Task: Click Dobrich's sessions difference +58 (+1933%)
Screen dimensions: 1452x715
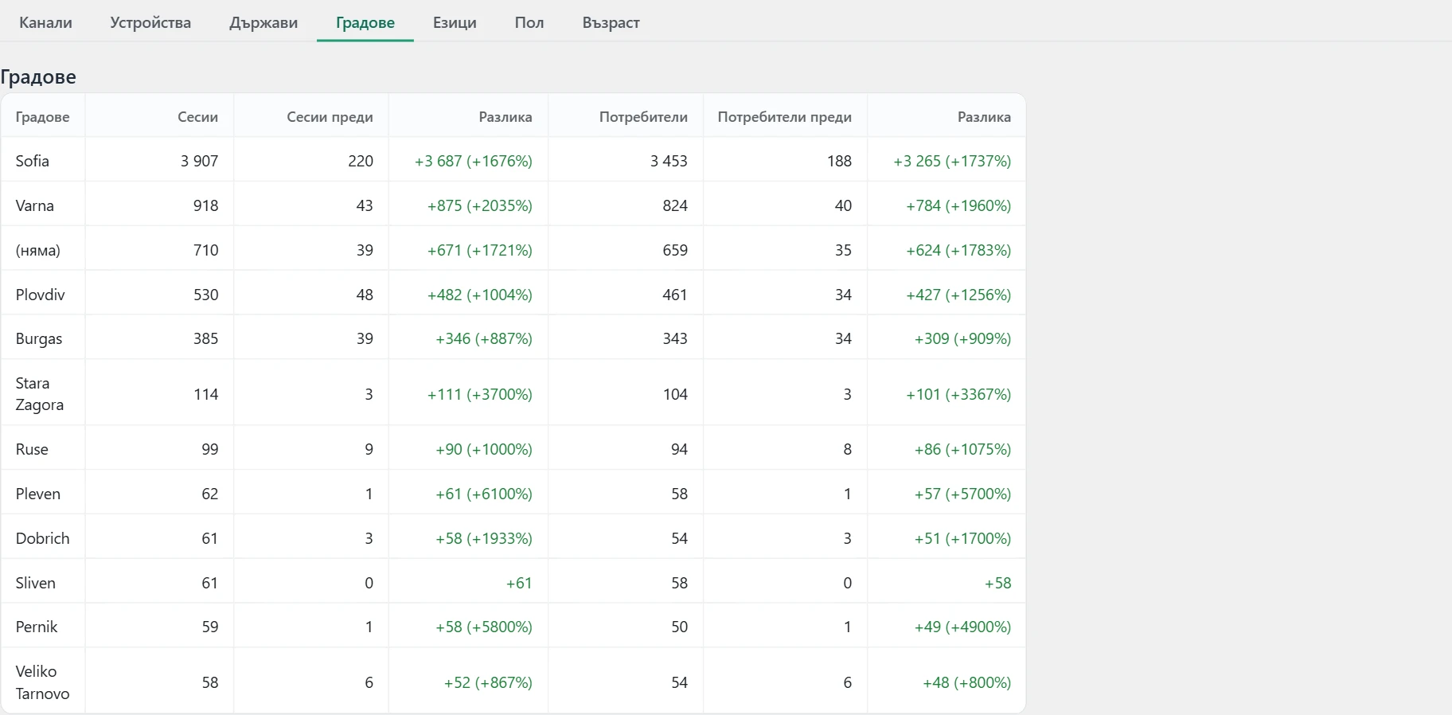Action: [484, 538]
